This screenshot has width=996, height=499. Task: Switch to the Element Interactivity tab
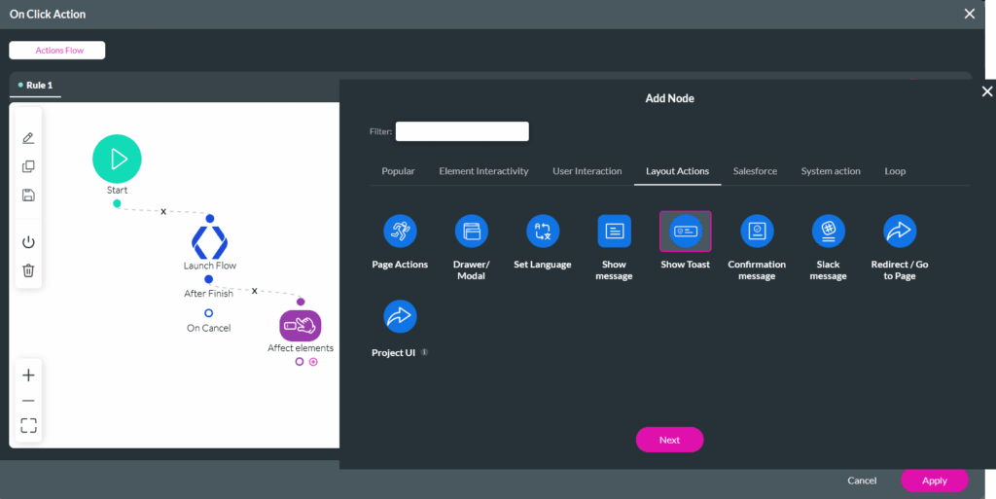483,171
